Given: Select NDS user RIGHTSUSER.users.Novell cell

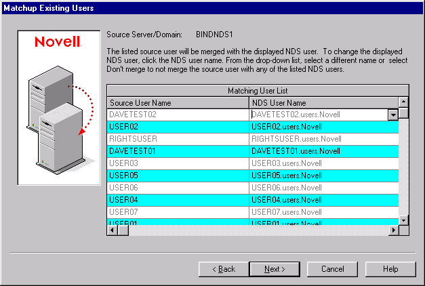Looking at the screenshot, I should [323, 139].
